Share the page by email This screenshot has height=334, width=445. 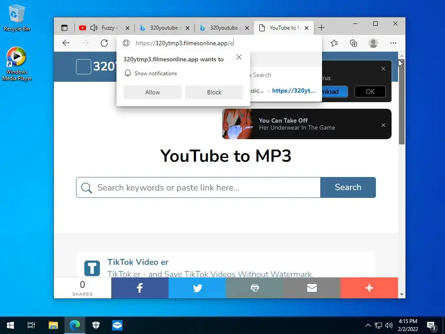[x=312, y=288]
